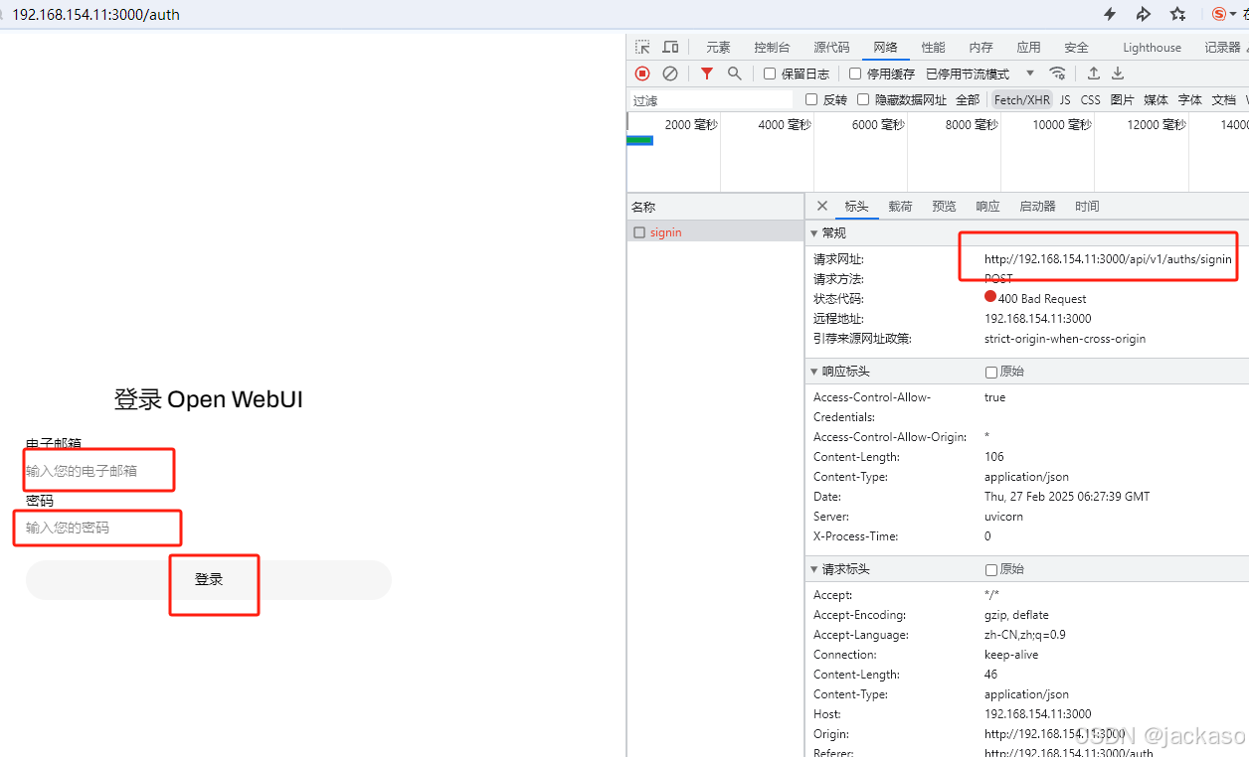
Task: Open network conditions Wi-Fi gear icon
Action: (1058, 74)
